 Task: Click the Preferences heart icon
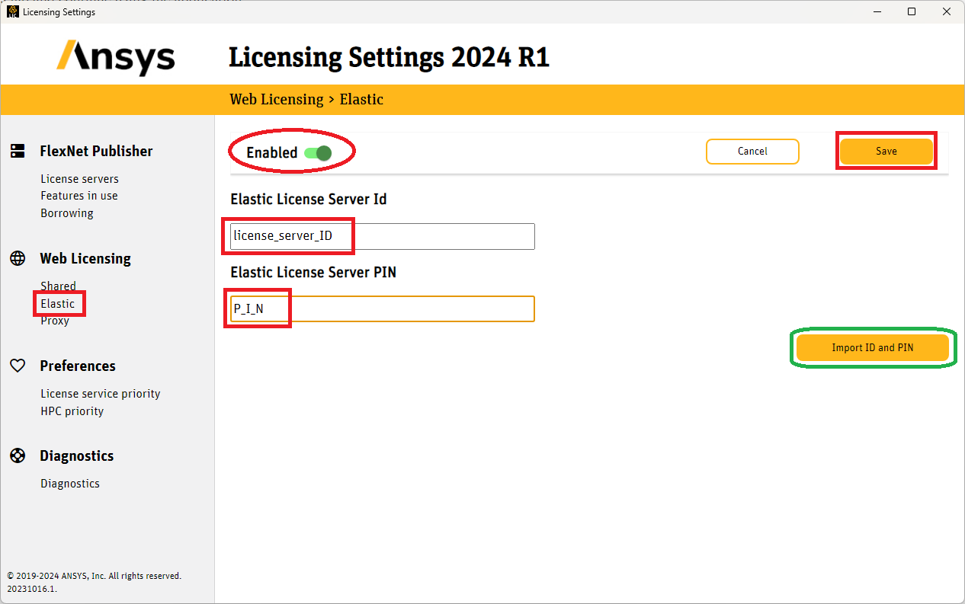(18, 366)
